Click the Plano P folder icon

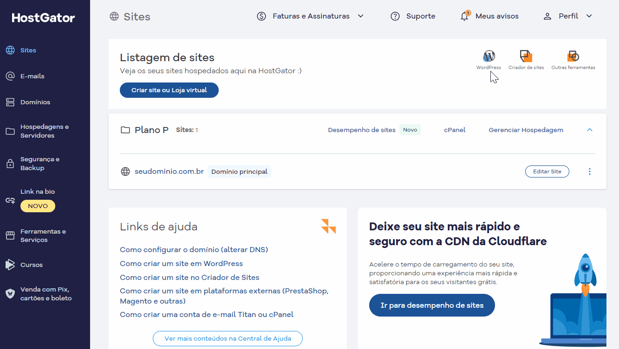point(125,130)
